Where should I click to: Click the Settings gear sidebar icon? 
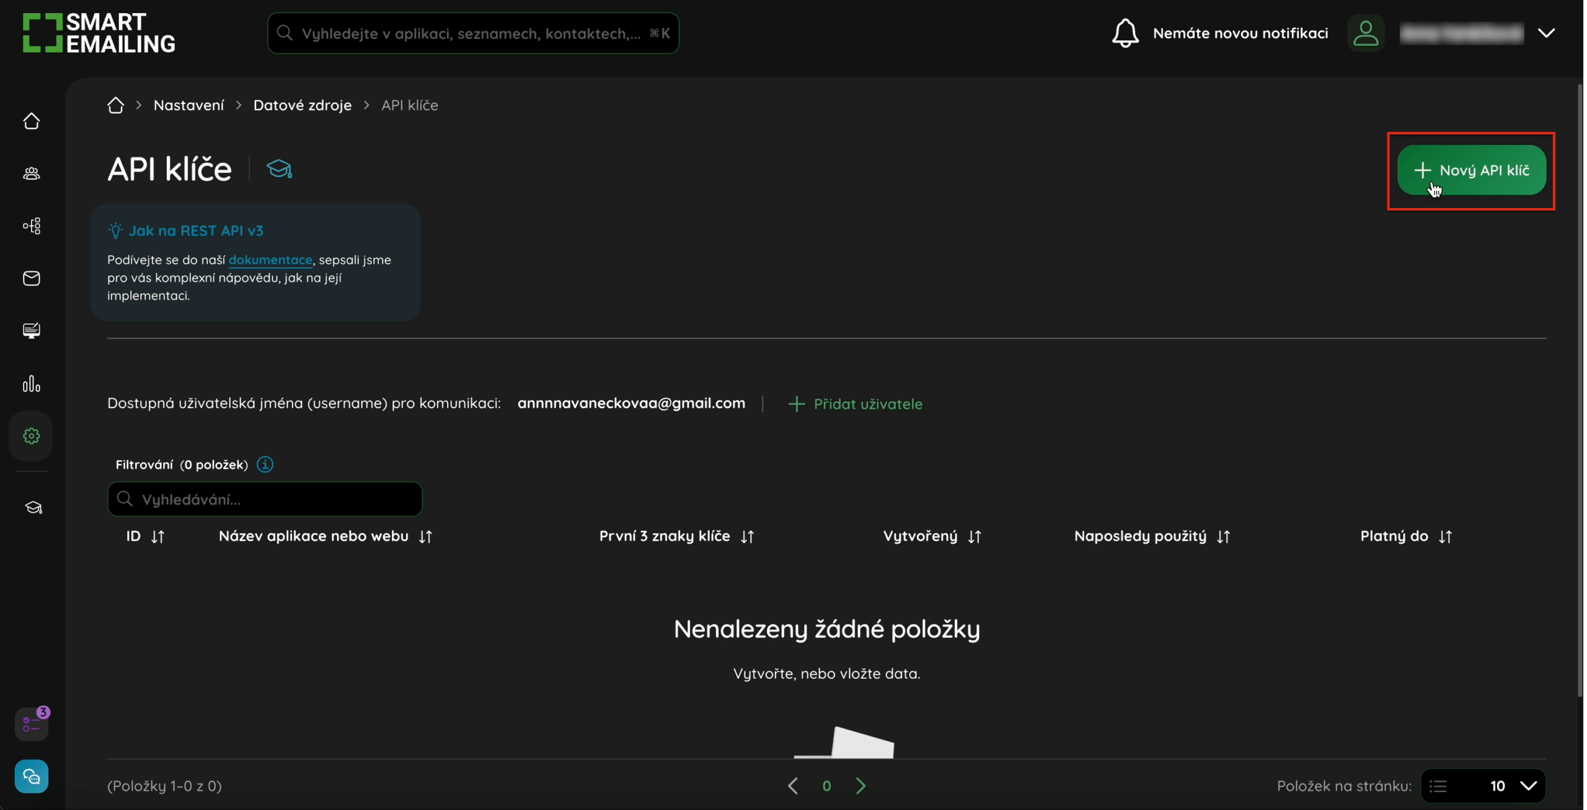pos(32,436)
